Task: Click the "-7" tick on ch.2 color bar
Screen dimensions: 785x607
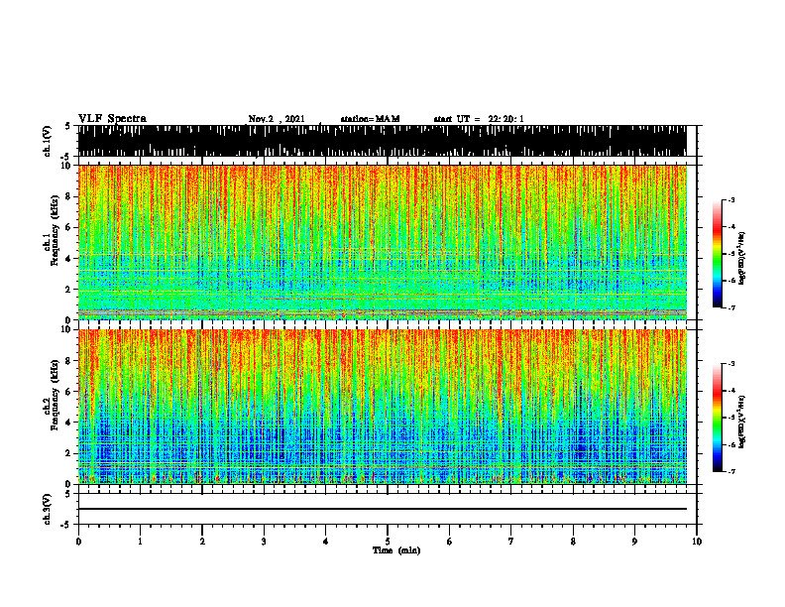Action: pos(731,471)
